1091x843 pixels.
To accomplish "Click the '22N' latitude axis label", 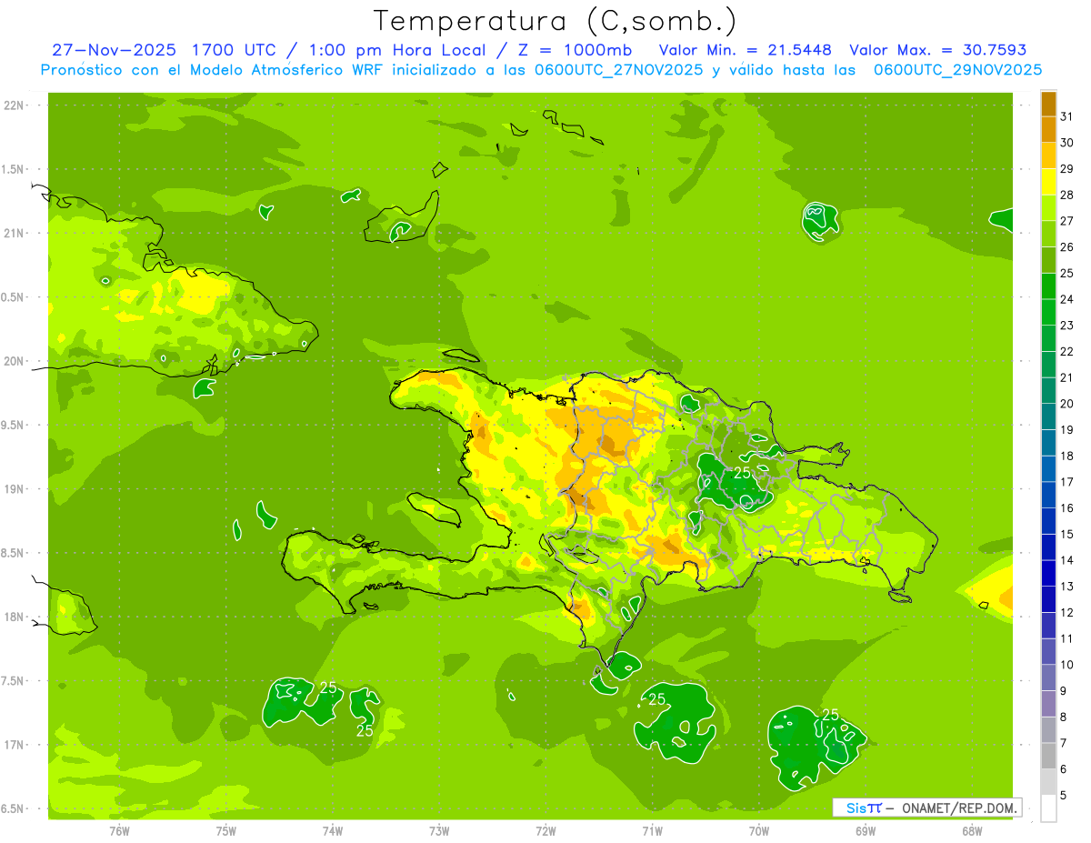I will [x=15, y=105].
